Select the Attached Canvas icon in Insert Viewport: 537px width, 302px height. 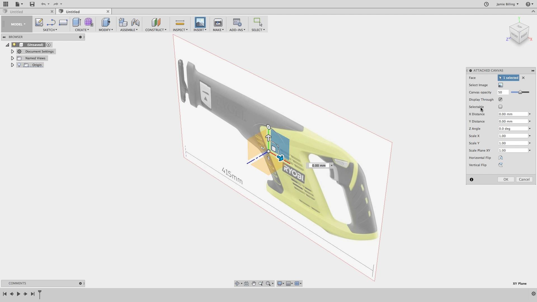(200, 22)
